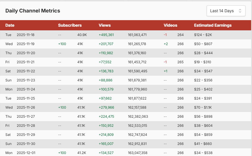Click the +495,361 views gain value
This screenshot has width=252, height=156.
[106, 35]
